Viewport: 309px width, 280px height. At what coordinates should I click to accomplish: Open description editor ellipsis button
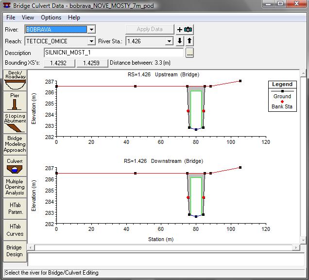pos(189,53)
